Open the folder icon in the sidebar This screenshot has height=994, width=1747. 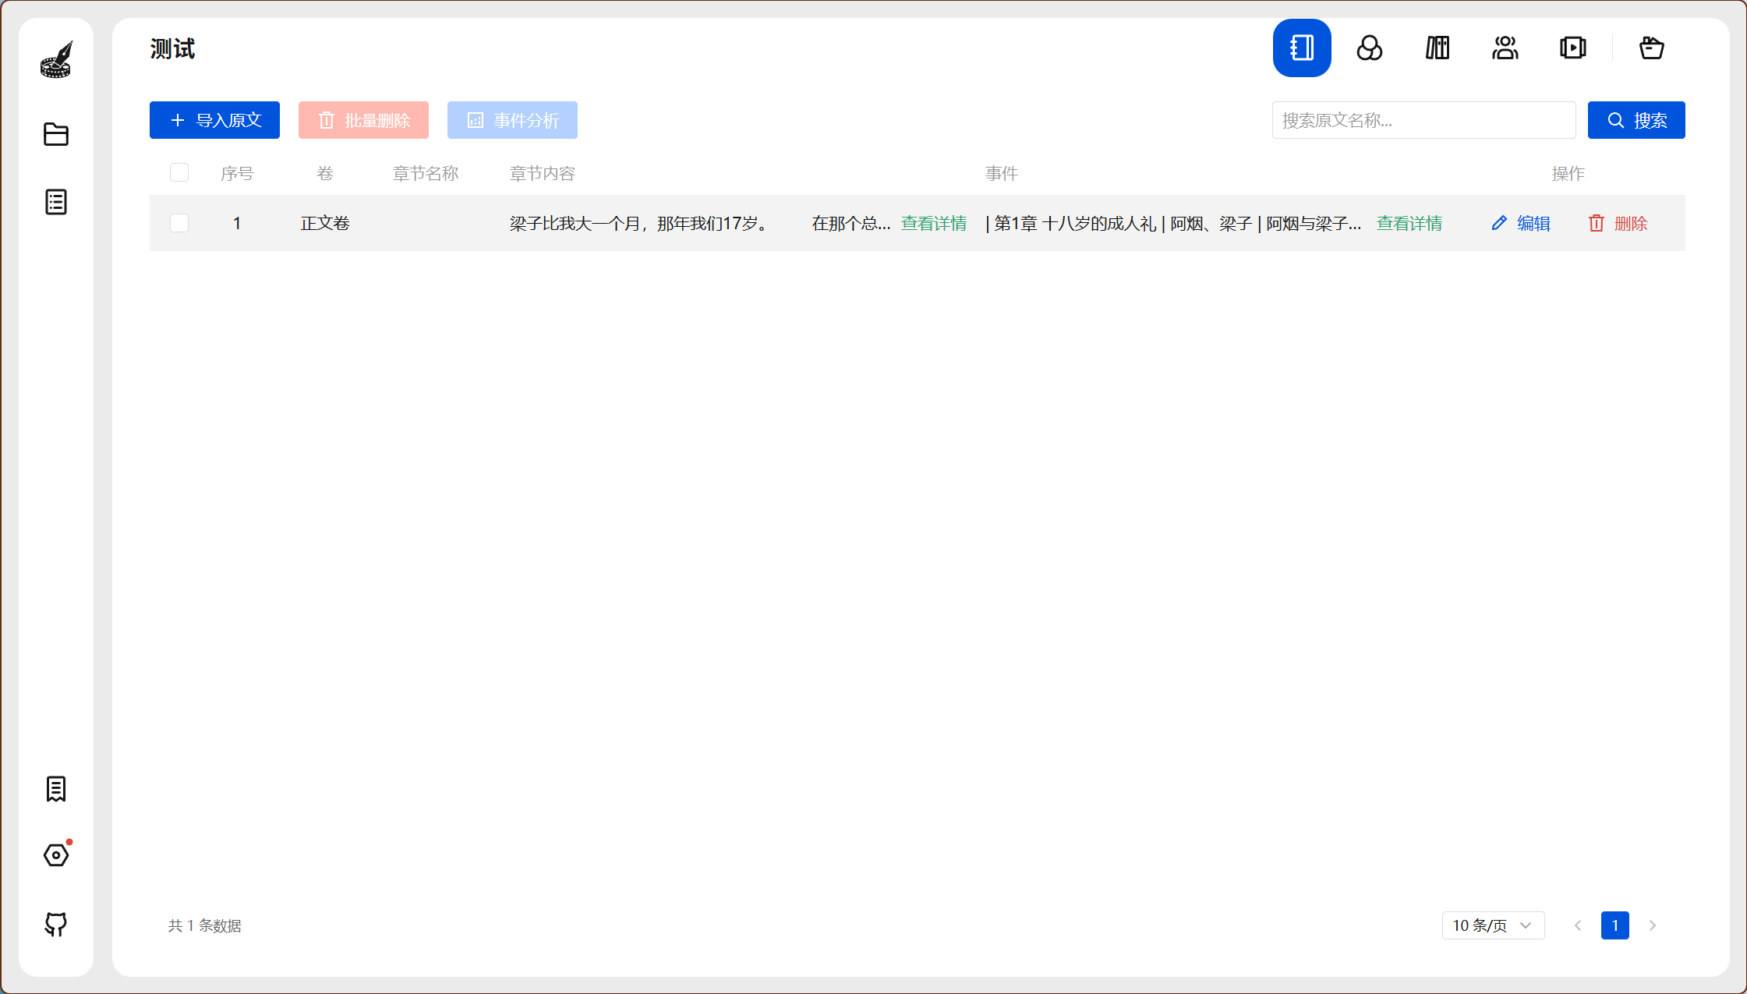click(56, 134)
